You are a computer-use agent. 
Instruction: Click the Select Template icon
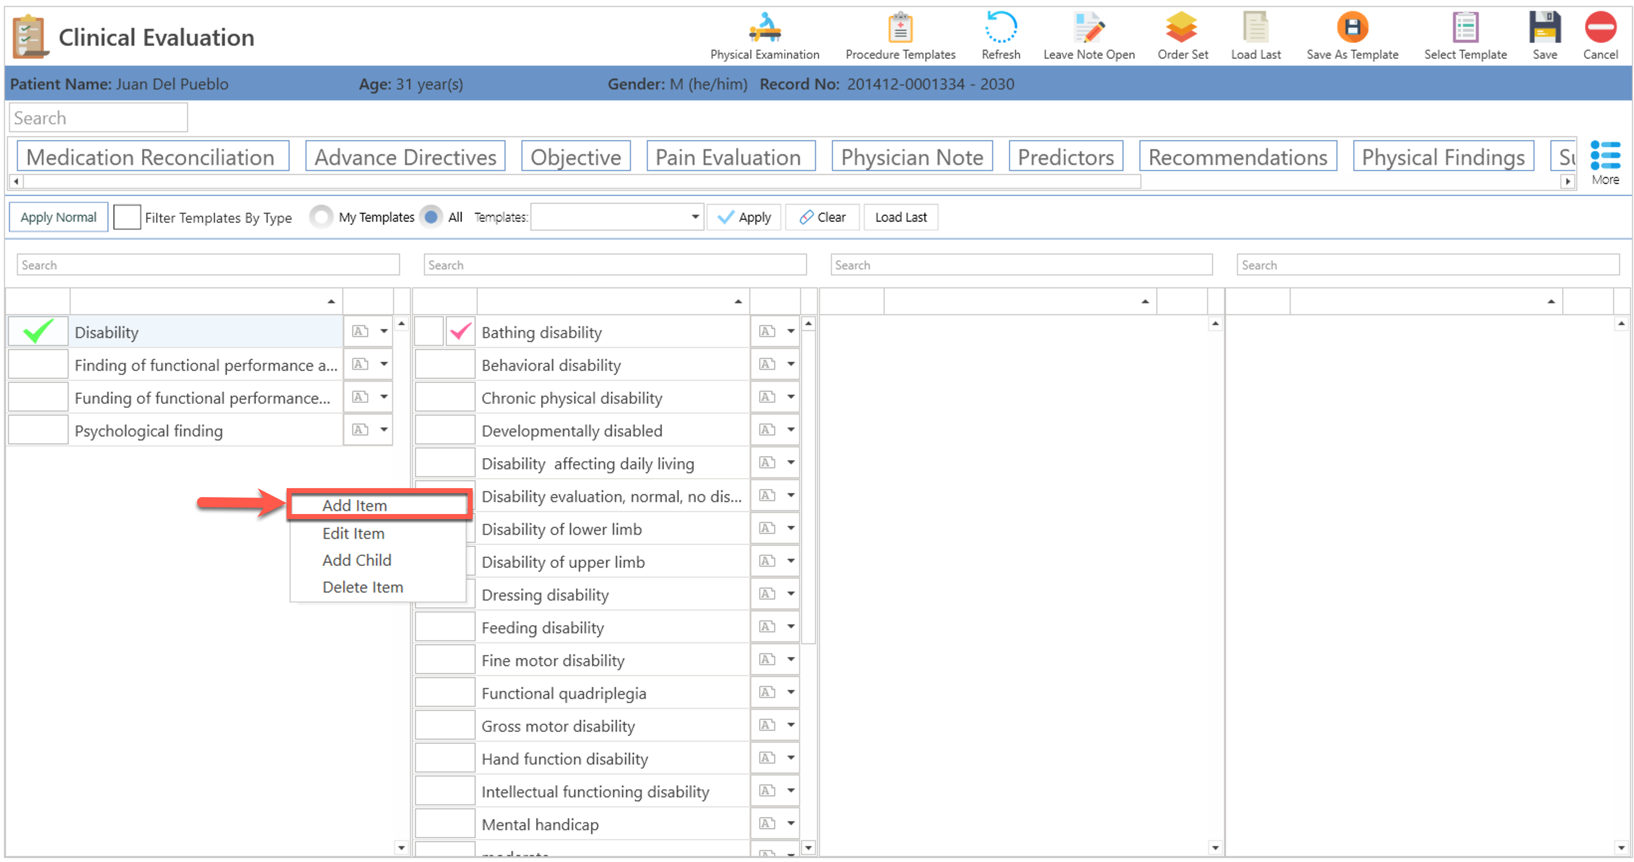(1465, 27)
